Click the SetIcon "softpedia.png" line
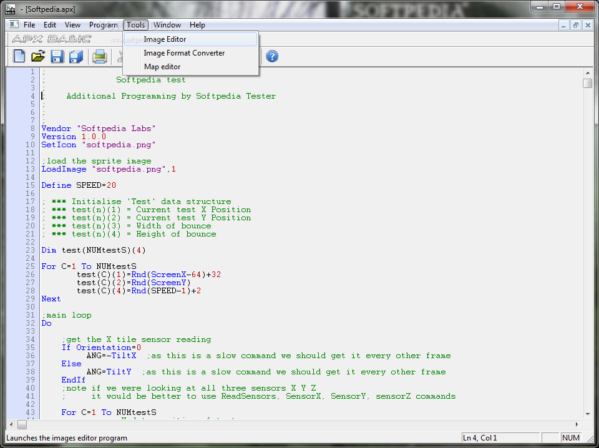 (99, 145)
